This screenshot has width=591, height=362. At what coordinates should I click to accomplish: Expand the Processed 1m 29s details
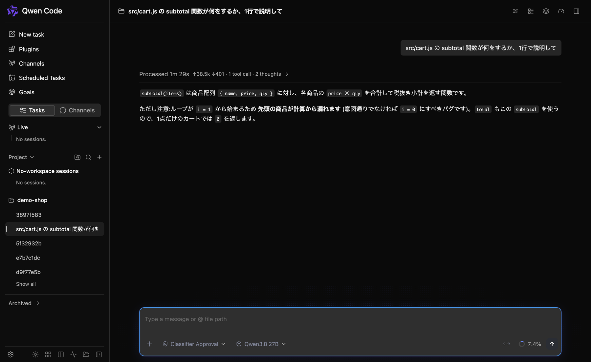click(214, 74)
